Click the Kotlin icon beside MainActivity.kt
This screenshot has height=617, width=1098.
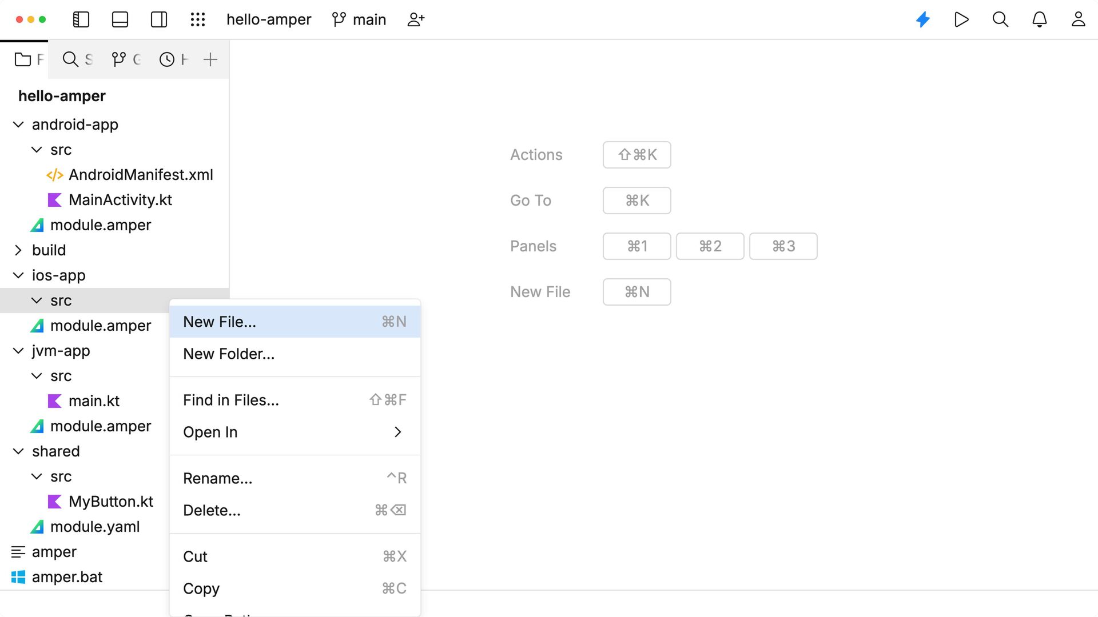click(55, 200)
